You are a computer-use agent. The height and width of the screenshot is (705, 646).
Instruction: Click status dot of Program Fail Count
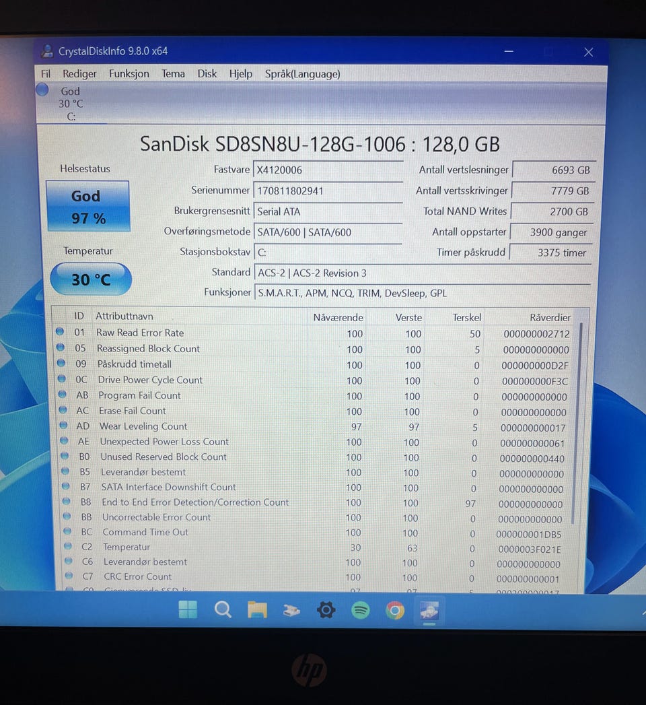[x=63, y=395]
